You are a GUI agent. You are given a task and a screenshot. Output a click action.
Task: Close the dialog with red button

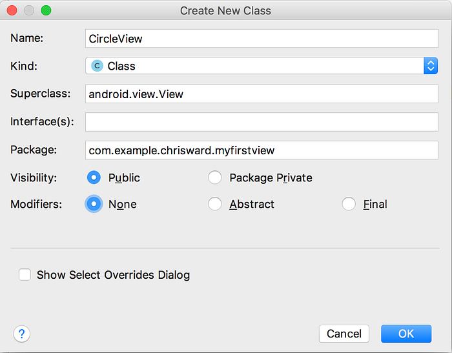[13, 10]
